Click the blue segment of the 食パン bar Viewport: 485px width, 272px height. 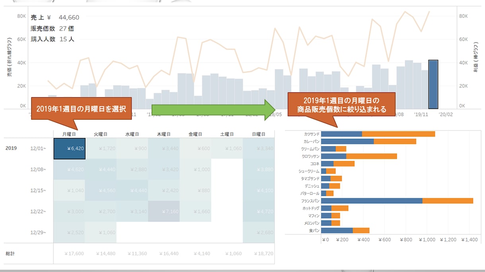pyautogui.click(x=337, y=230)
